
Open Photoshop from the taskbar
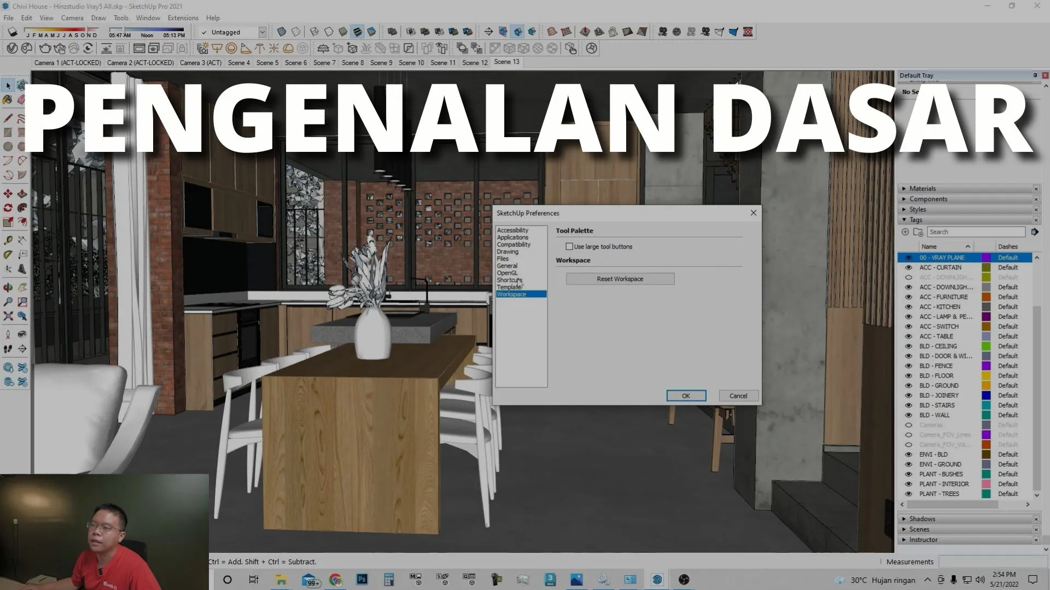click(362, 579)
